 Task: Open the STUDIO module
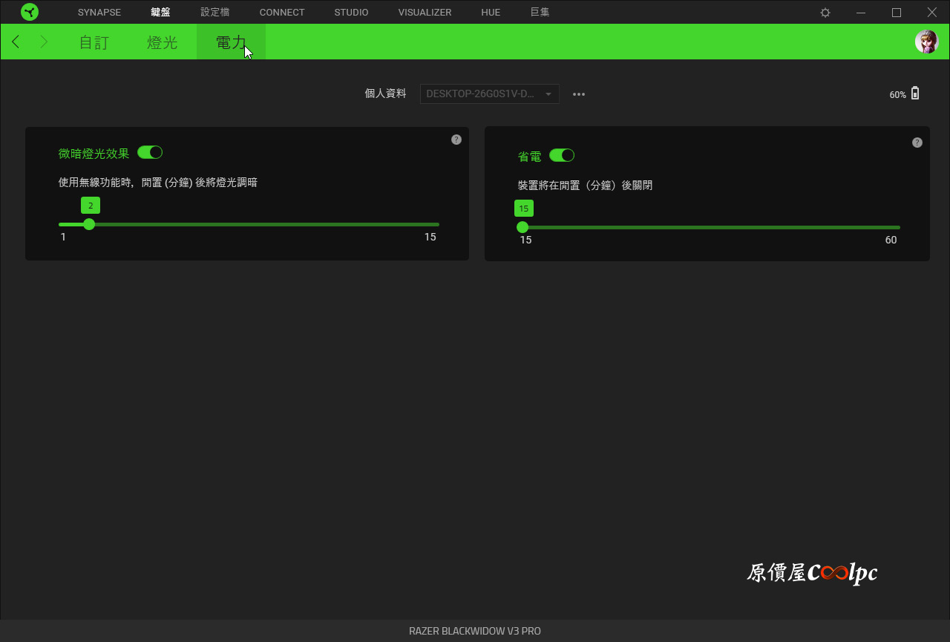351,13
